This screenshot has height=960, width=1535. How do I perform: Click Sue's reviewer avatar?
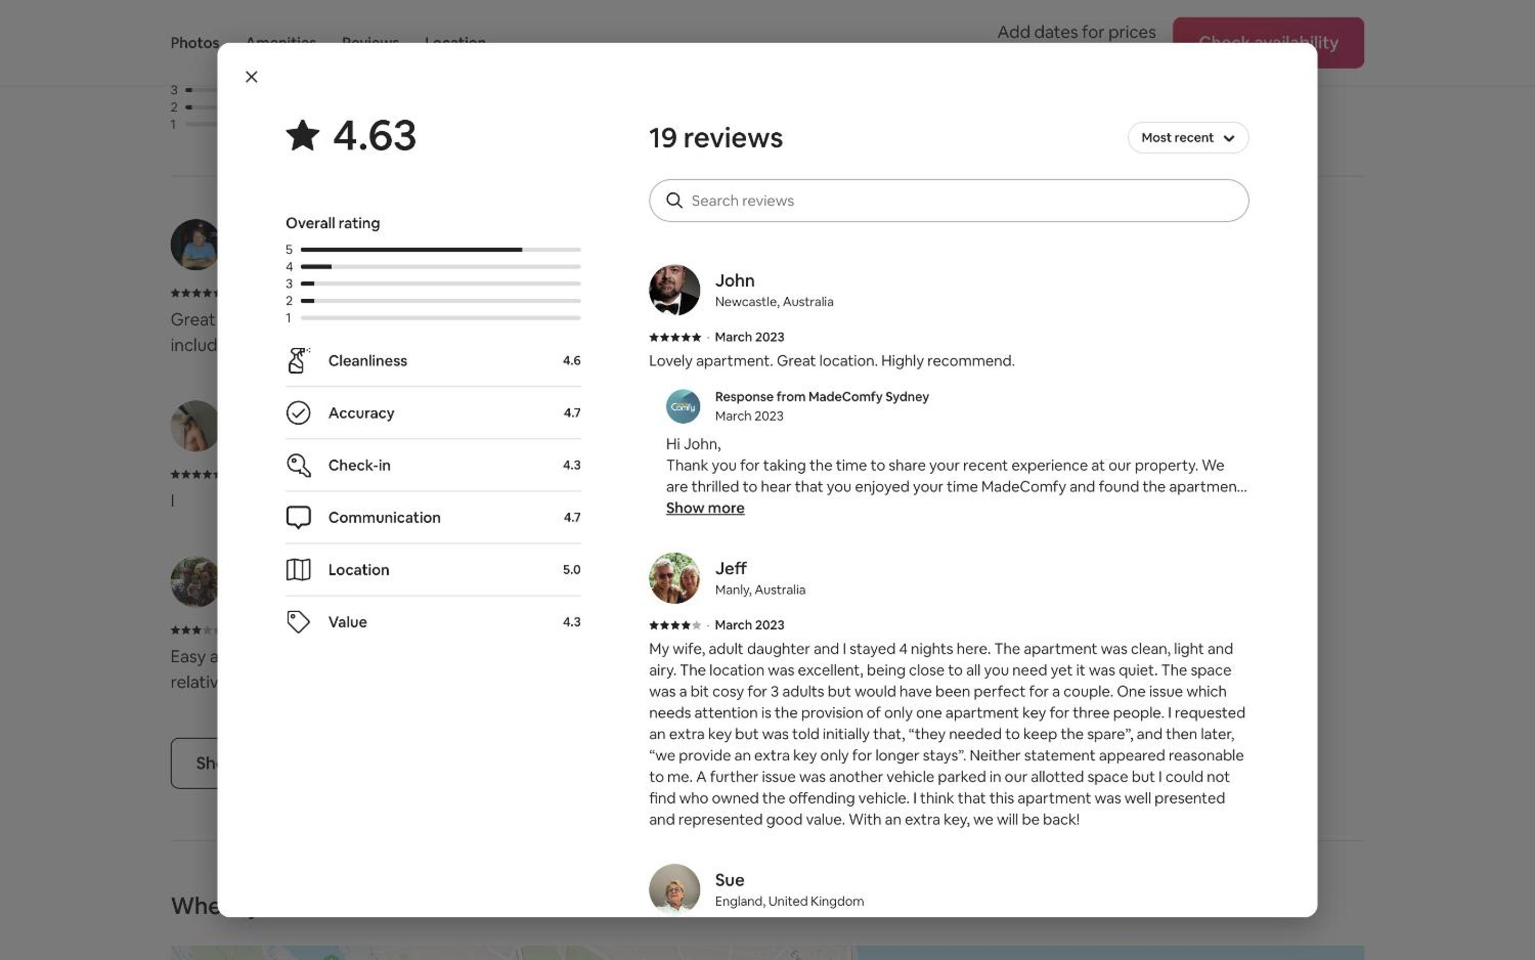pos(674,889)
